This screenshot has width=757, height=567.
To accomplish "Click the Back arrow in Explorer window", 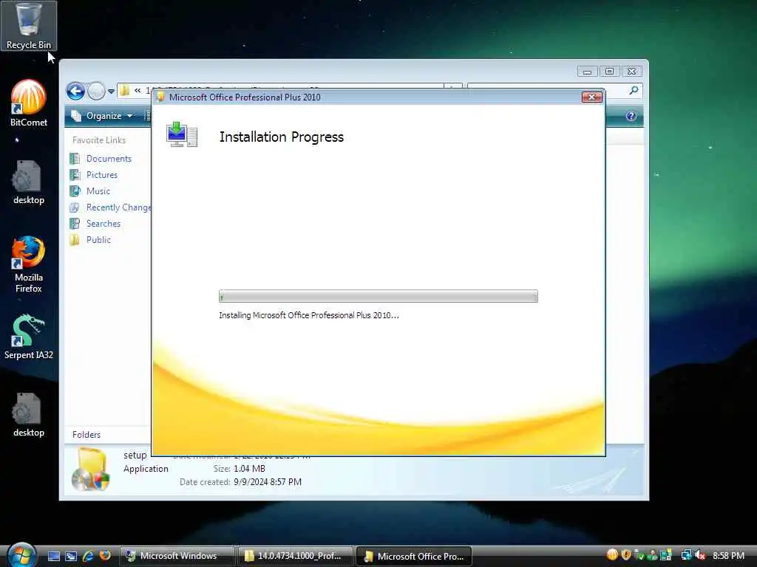I will 76,91.
